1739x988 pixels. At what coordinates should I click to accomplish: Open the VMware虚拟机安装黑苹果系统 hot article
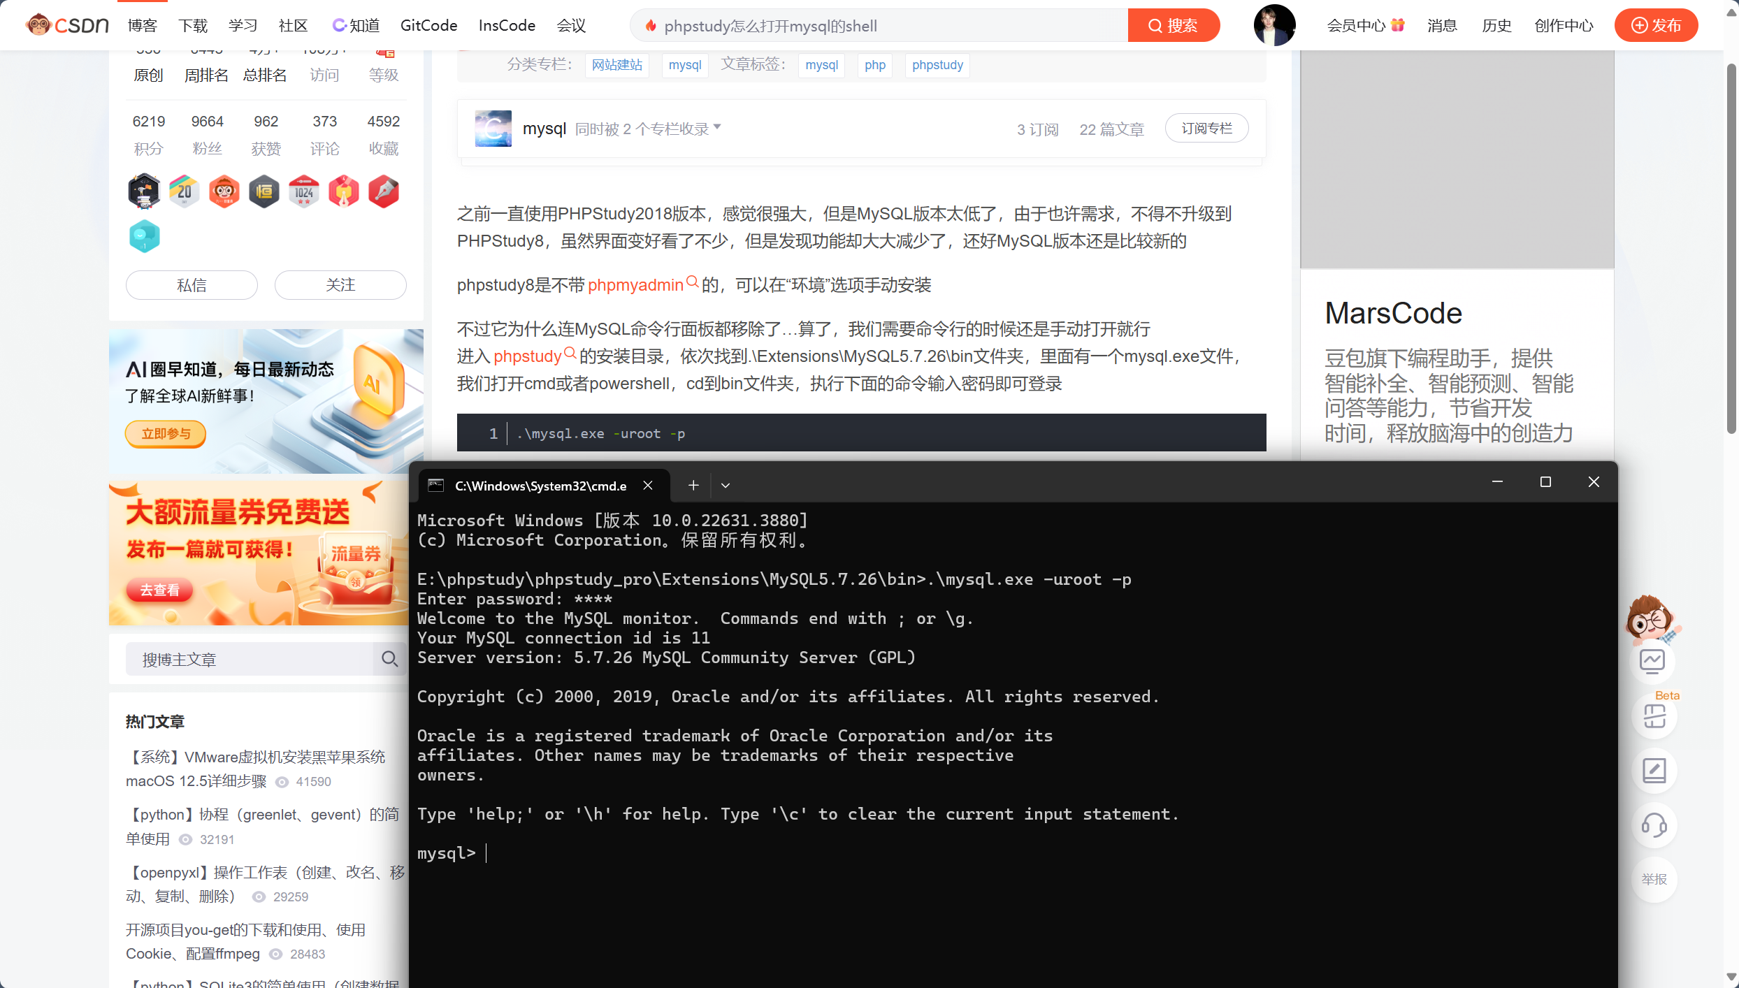click(x=255, y=769)
